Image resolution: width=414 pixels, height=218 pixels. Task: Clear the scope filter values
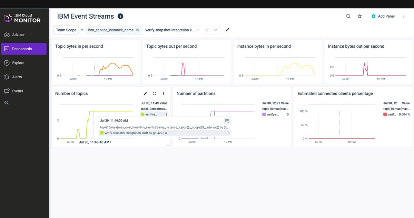point(206,30)
